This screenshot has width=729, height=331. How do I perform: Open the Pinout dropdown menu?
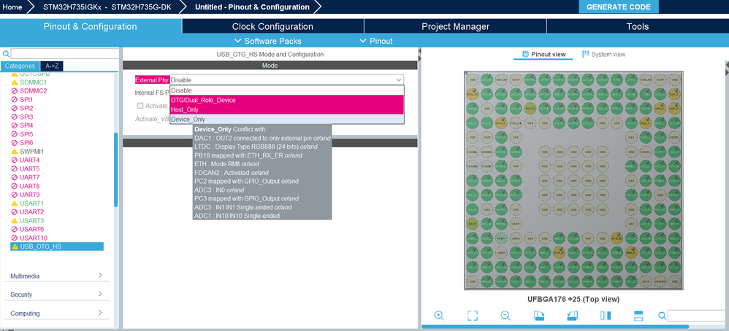[x=376, y=41]
